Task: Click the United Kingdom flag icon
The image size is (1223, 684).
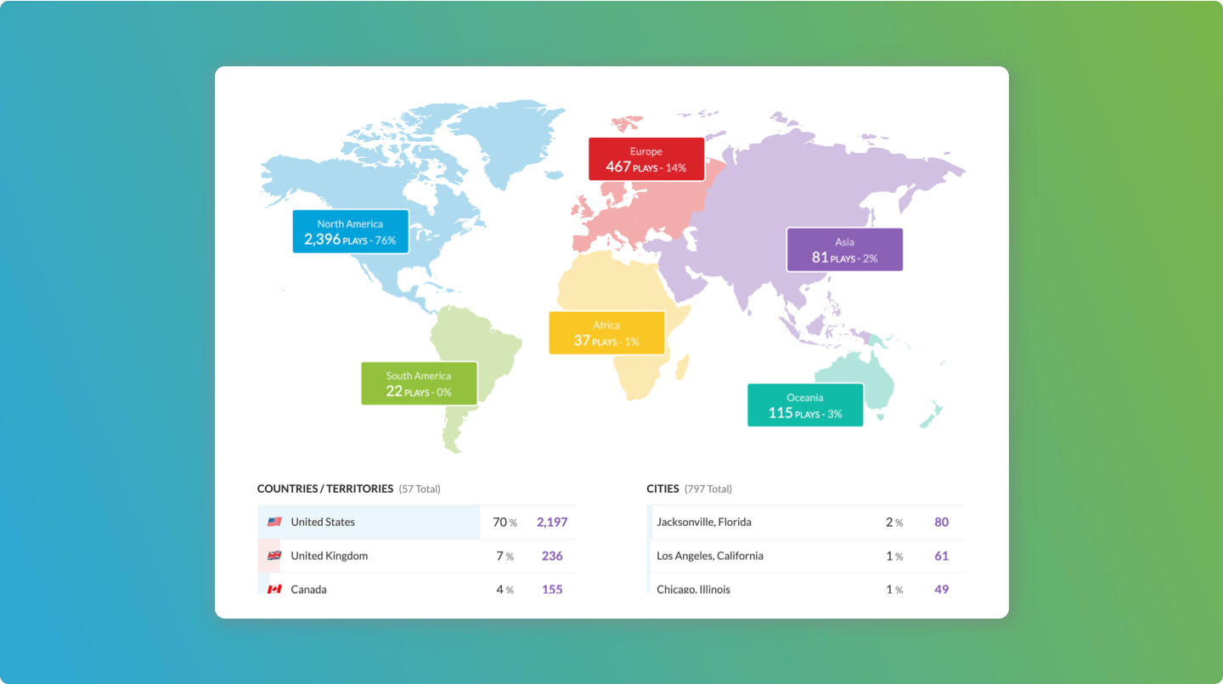Action: (x=274, y=556)
